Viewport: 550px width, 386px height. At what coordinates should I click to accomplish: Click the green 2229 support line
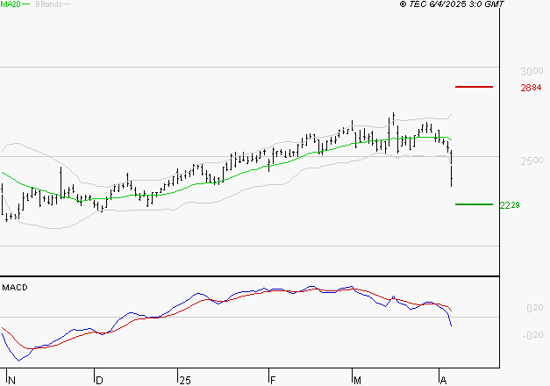(474, 204)
